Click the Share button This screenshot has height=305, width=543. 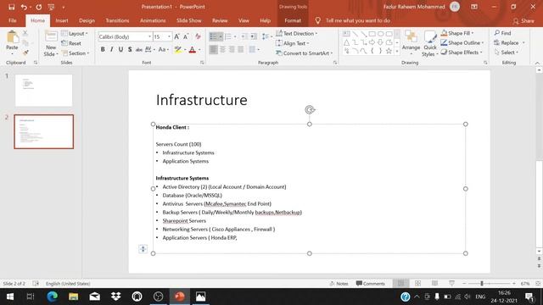(x=523, y=21)
